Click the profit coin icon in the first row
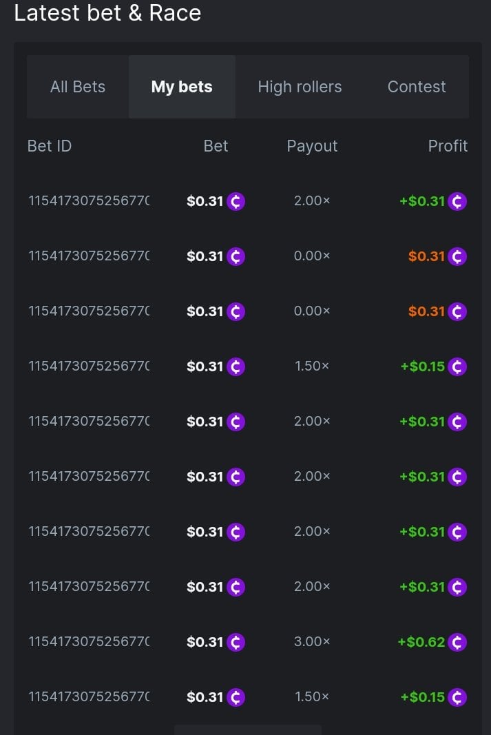 [457, 201]
